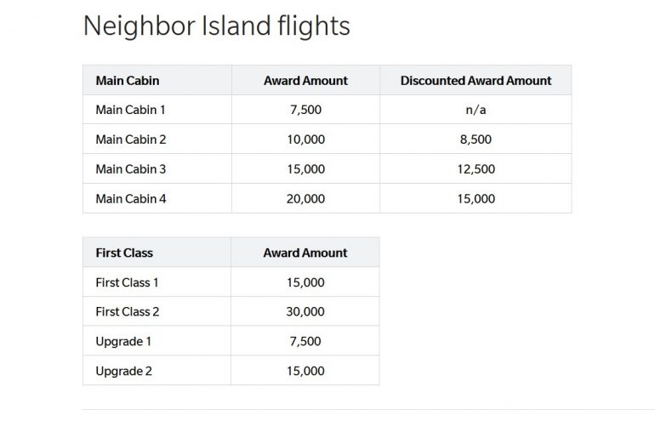
Task: Click the First Class column header
Action: (x=124, y=253)
